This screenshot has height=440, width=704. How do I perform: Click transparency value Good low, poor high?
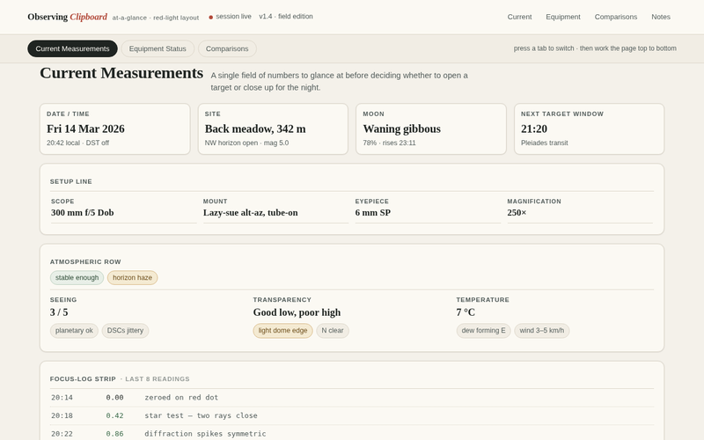pyautogui.click(x=297, y=312)
